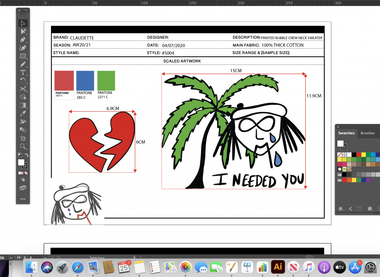
Task: Choose the yellow swatch in top row
Action: tap(364, 154)
